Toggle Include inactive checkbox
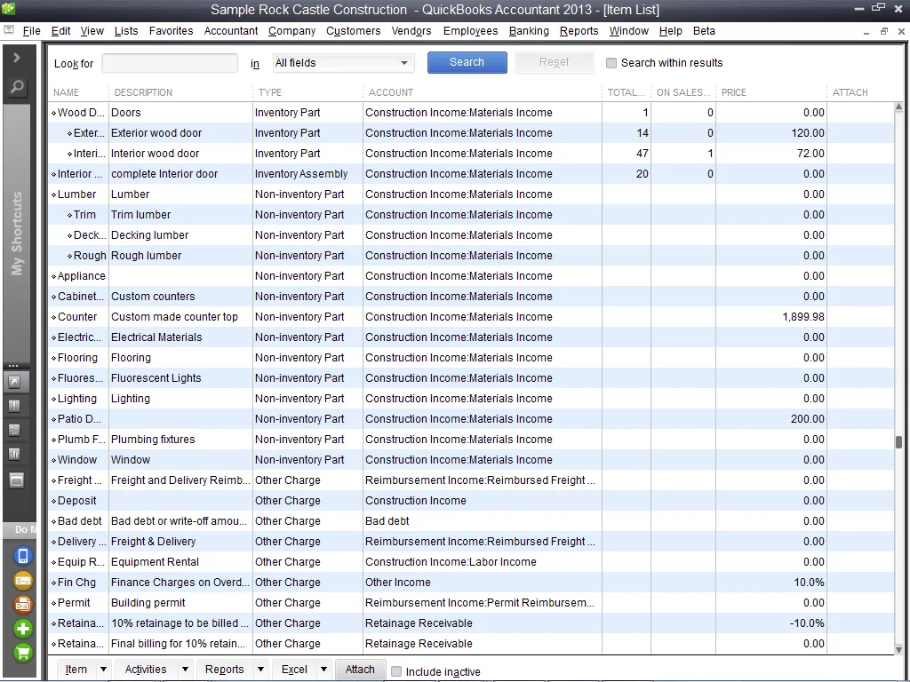The width and height of the screenshot is (910, 682). tap(397, 671)
